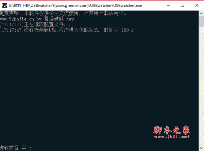
Task: Click the USBwatcher.exe path in title bar
Action: pos(75,5)
